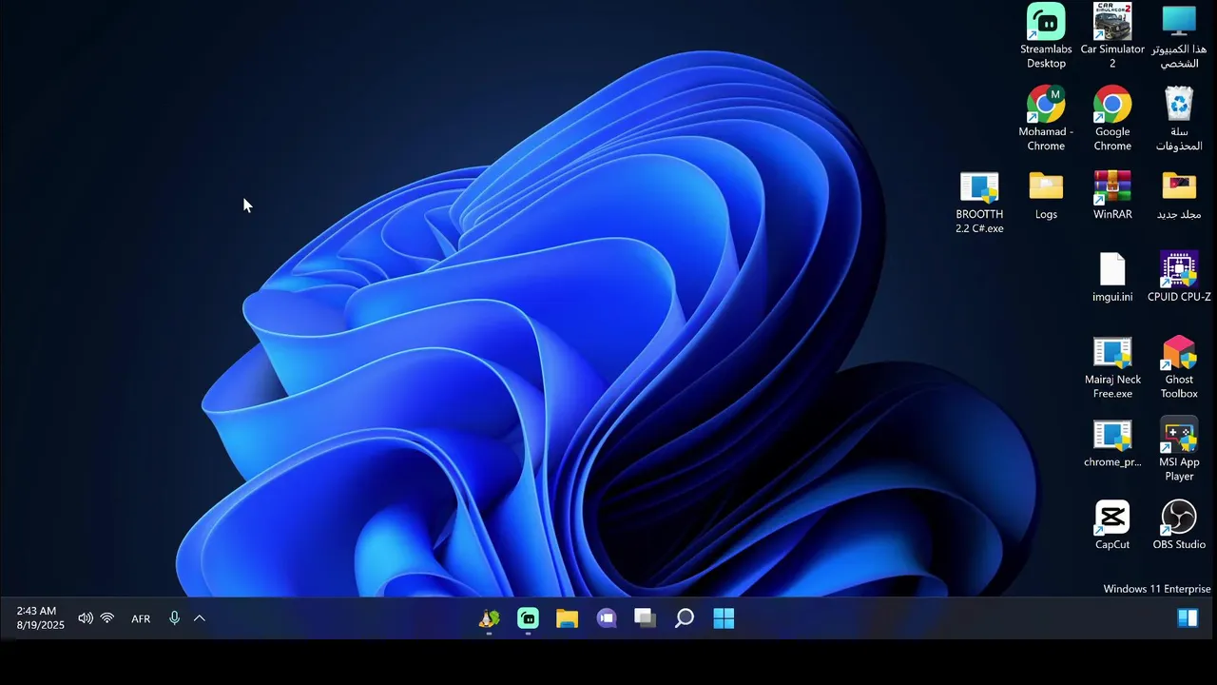The width and height of the screenshot is (1217, 685).
Task: Open taskbar Search magnifier
Action: (x=685, y=618)
